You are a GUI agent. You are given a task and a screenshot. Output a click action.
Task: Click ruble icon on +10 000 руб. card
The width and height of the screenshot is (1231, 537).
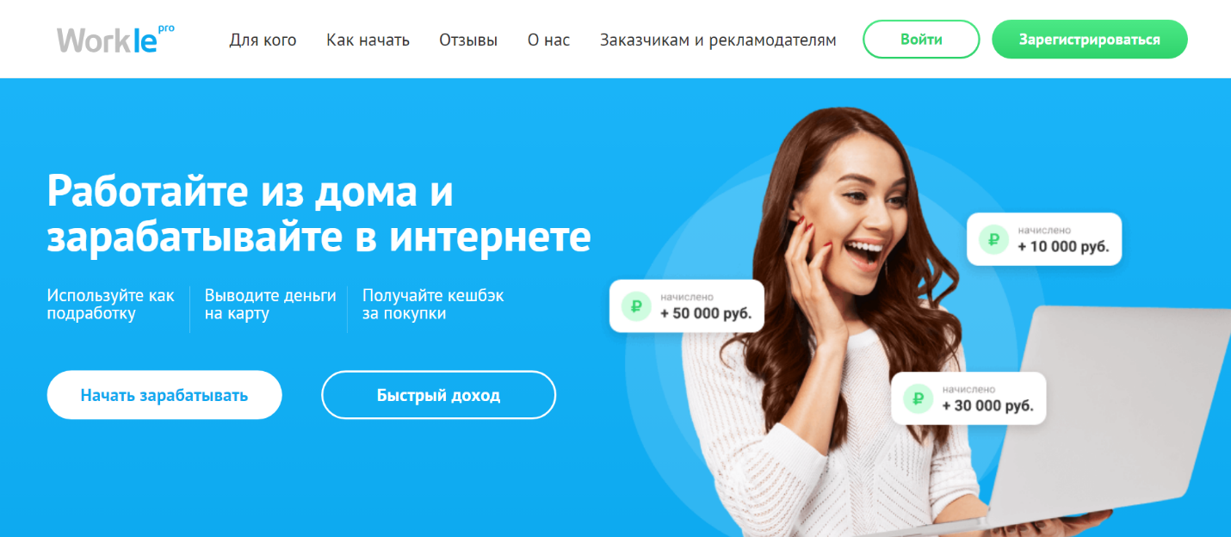click(993, 239)
